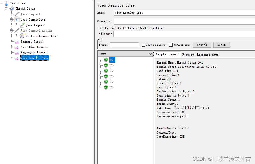
Task: Click the sixth green shield success icon
Action: (106, 87)
